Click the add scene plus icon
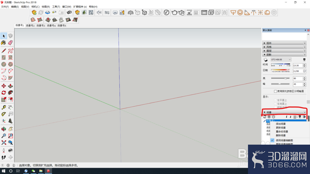The height and width of the screenshot is (174, 310). [x=269, y=117]
